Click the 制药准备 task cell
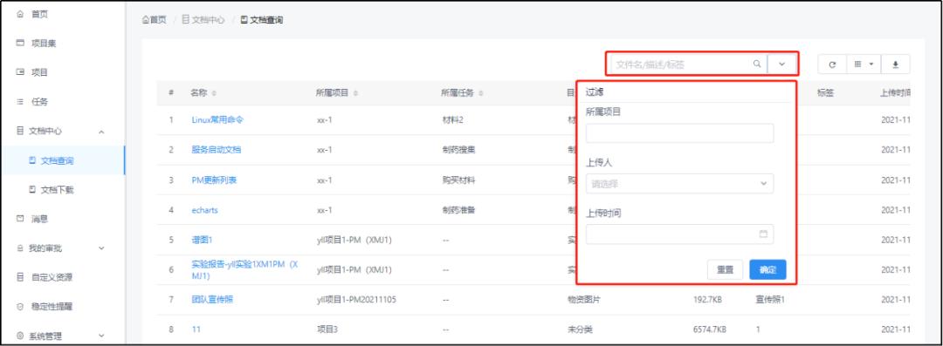The image size is (943, 346). tap(458, 210)
